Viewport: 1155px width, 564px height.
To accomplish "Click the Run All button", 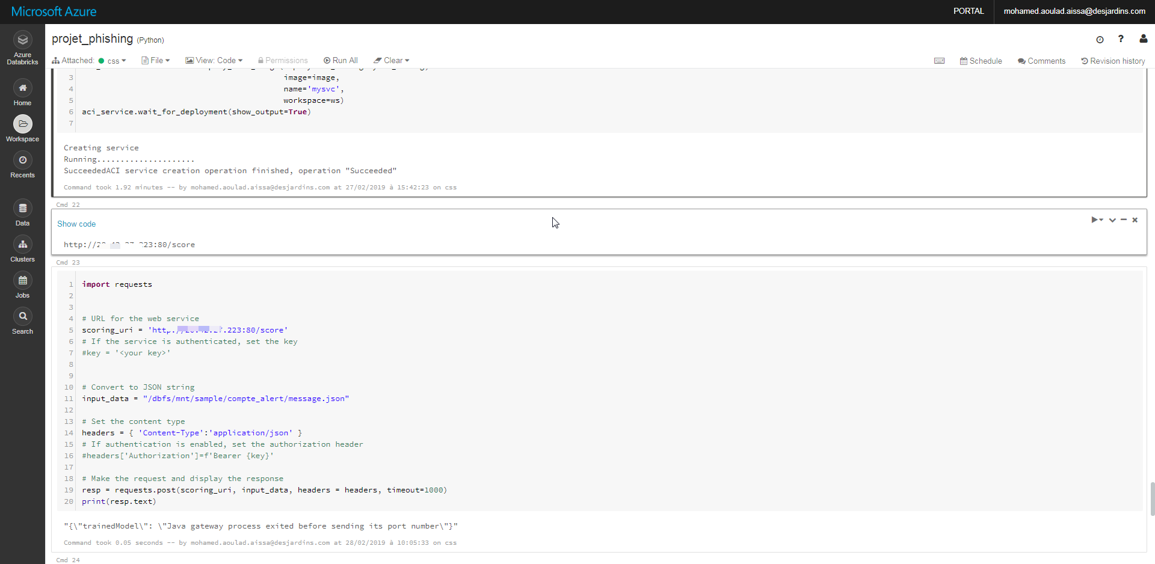I will tap(341, 60).
